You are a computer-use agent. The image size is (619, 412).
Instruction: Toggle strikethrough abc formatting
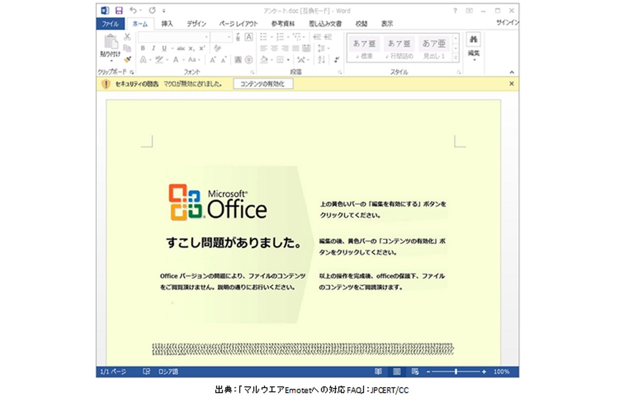pos(181,48)
